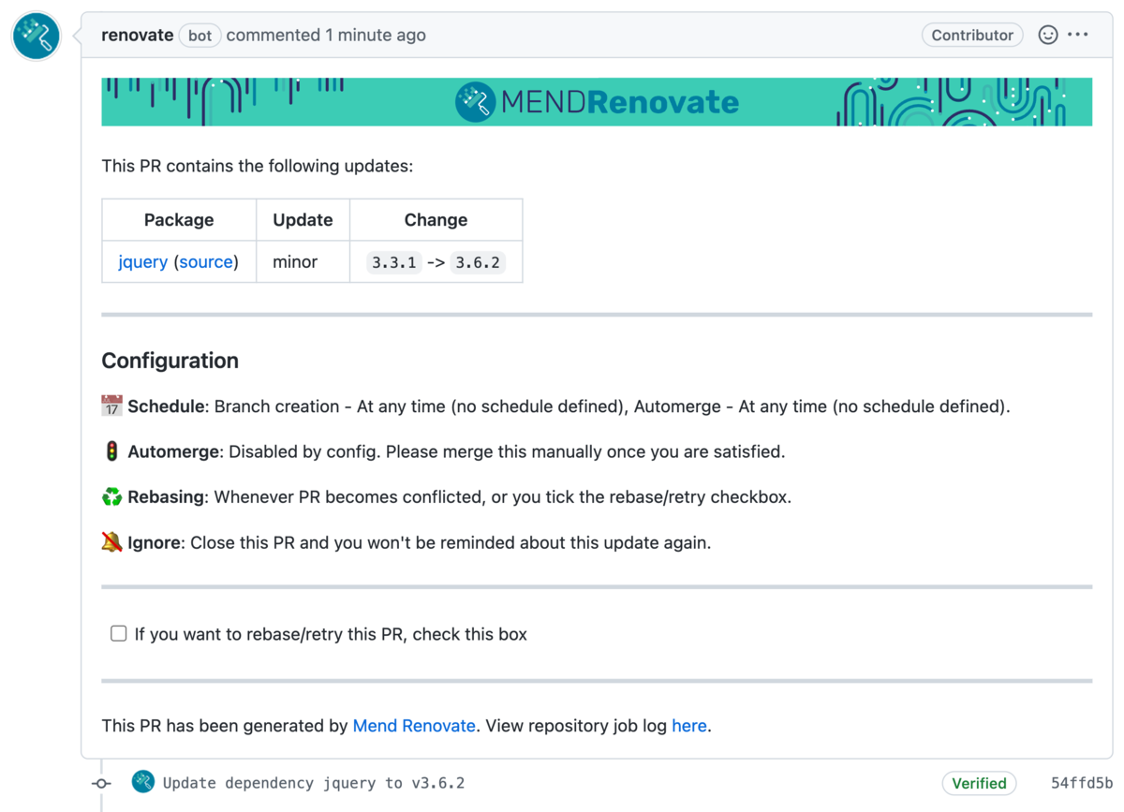Tick the rebase/retry this PR checkbox
The width and height of the screenshot is (1124, 812).
119,634
